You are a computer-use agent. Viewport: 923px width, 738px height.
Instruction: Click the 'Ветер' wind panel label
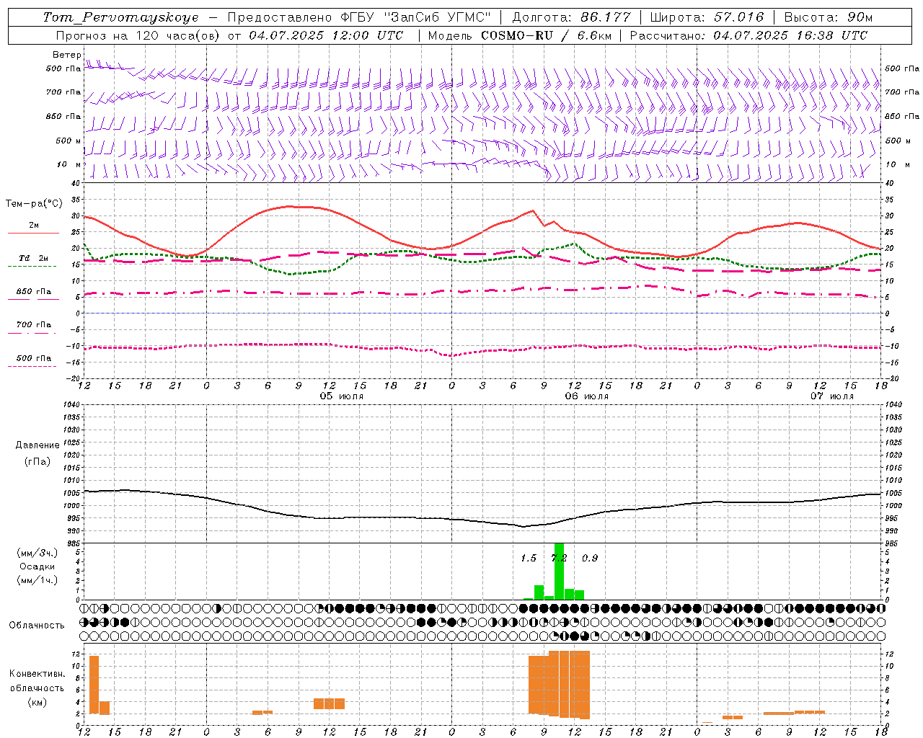67,55
